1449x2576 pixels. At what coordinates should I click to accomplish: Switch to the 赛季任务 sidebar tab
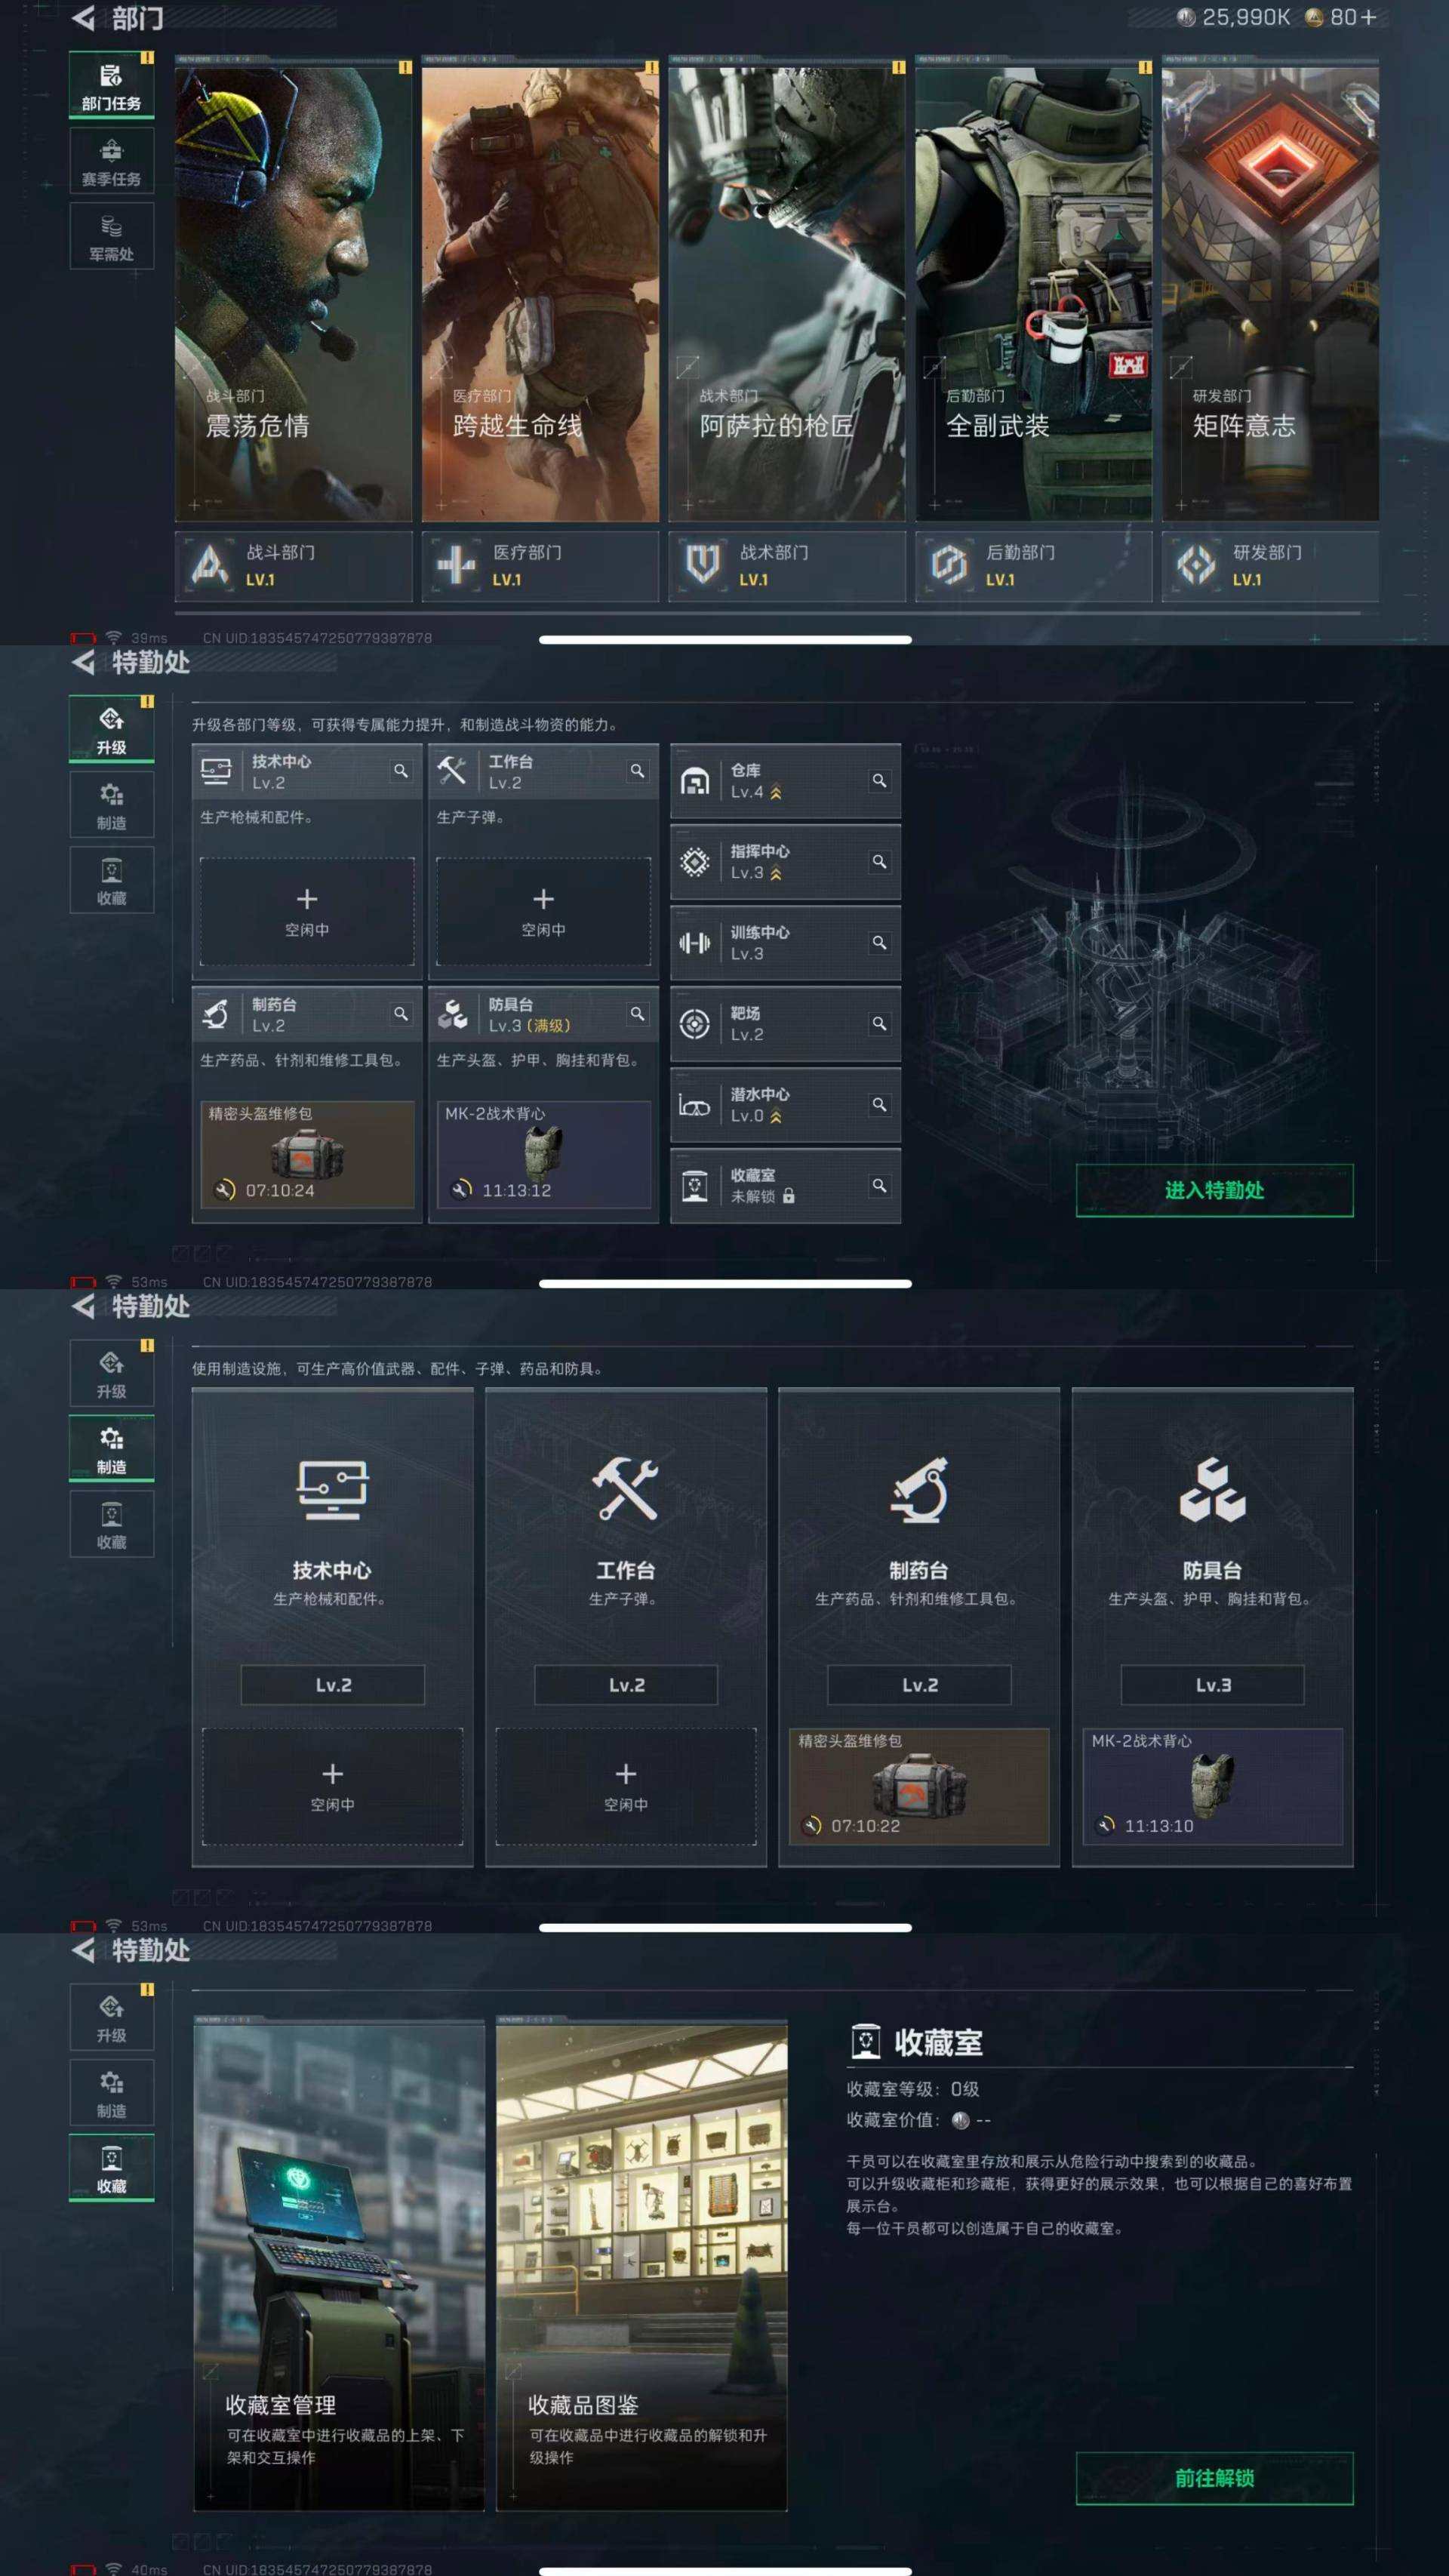pyautogui.click(x=111, y=162)
